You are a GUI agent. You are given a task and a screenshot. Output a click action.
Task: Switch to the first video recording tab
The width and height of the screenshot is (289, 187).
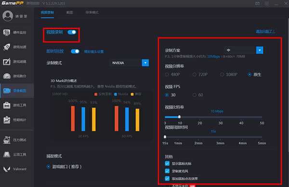[47, 13]
